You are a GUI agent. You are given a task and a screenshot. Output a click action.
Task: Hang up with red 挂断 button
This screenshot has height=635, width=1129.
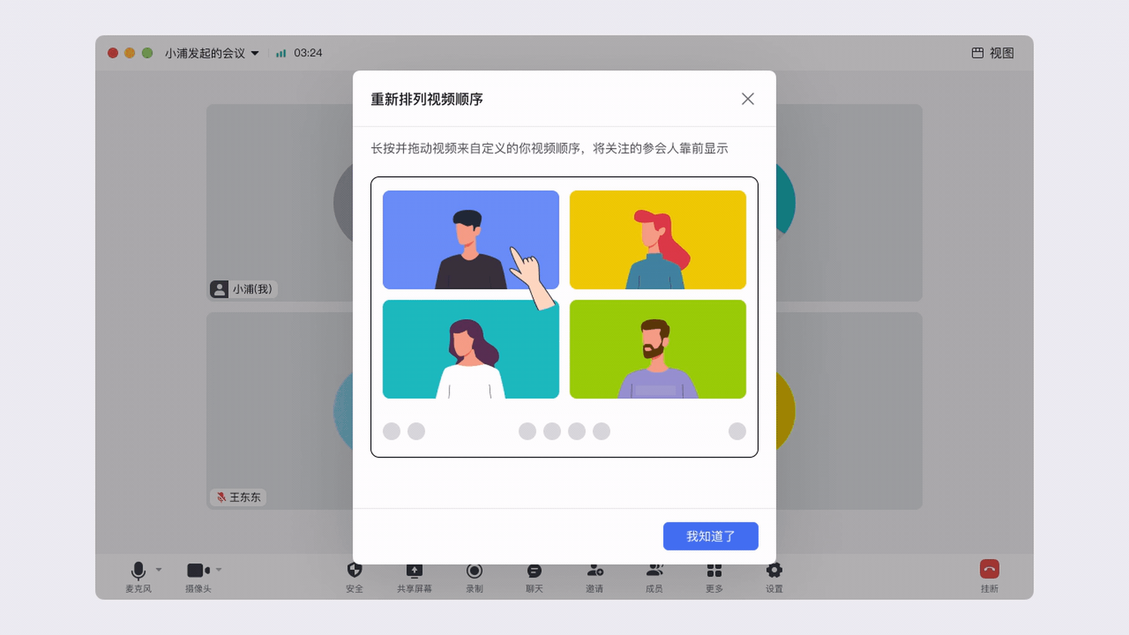(x=989, y=570)
